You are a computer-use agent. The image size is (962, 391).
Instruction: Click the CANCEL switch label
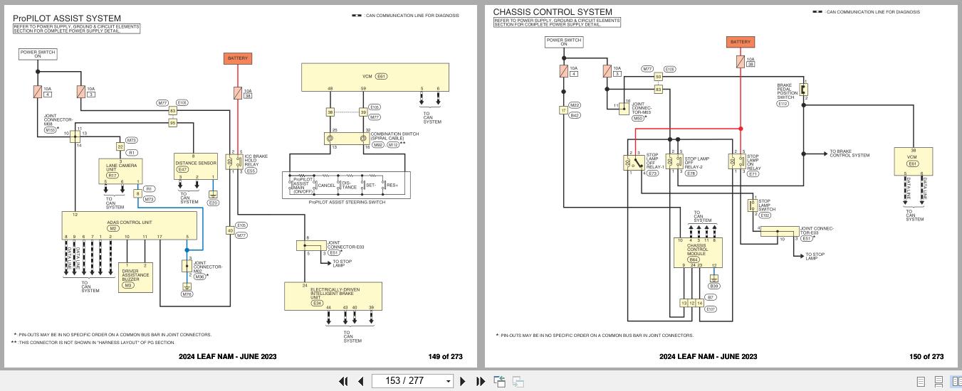click(326, 186)
